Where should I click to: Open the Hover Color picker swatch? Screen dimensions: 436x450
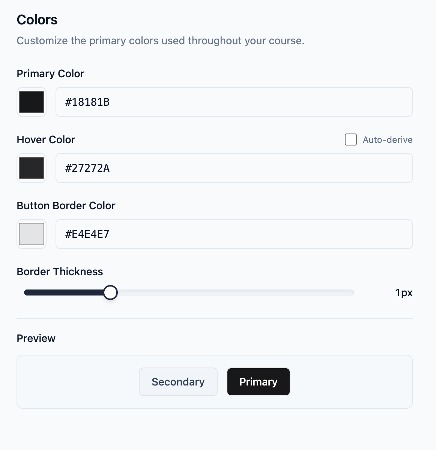31,168
